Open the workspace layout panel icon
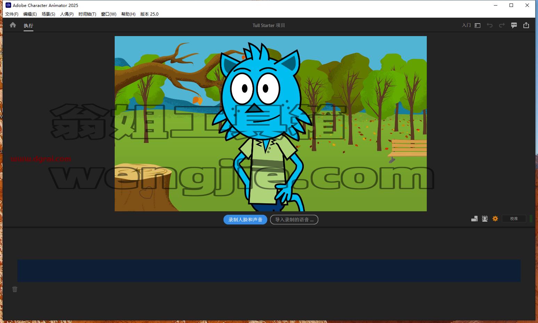The height and width of the screenshot is (323, 538). pyautogui.click(x=478, y=25)
